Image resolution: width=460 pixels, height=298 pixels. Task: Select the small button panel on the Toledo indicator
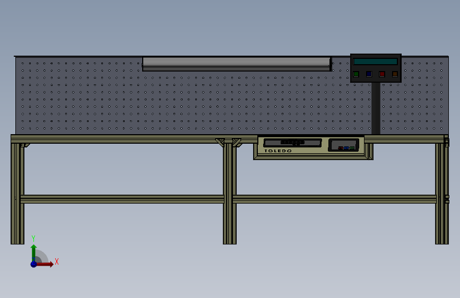tap(343, 145)
